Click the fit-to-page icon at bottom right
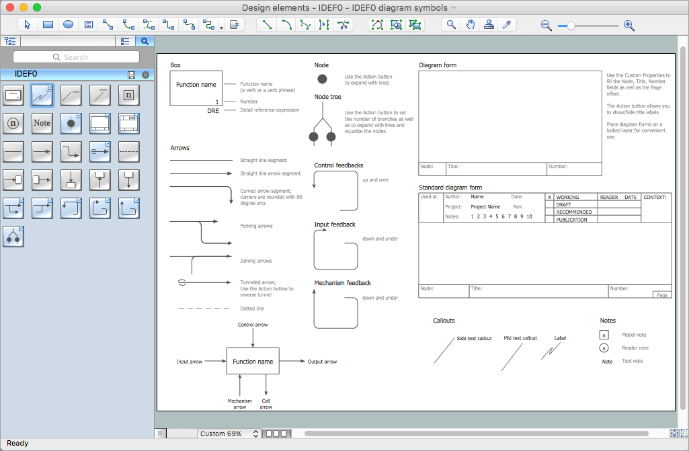 click(674, 434)
